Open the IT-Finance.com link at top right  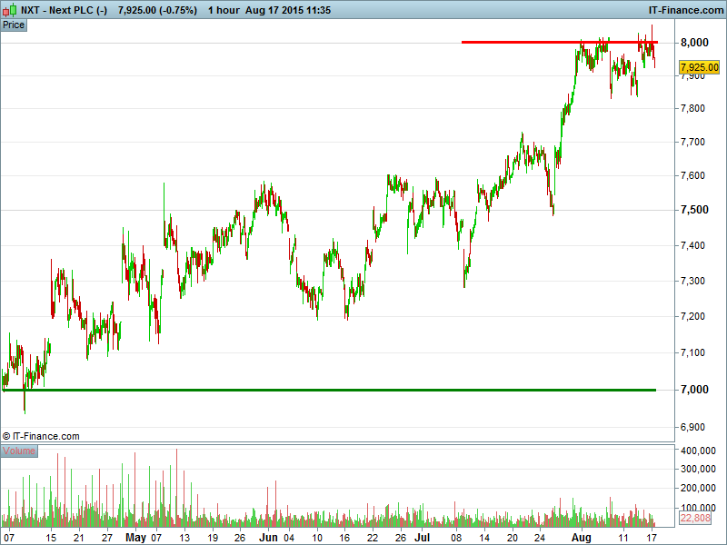(x=686, y=10)
